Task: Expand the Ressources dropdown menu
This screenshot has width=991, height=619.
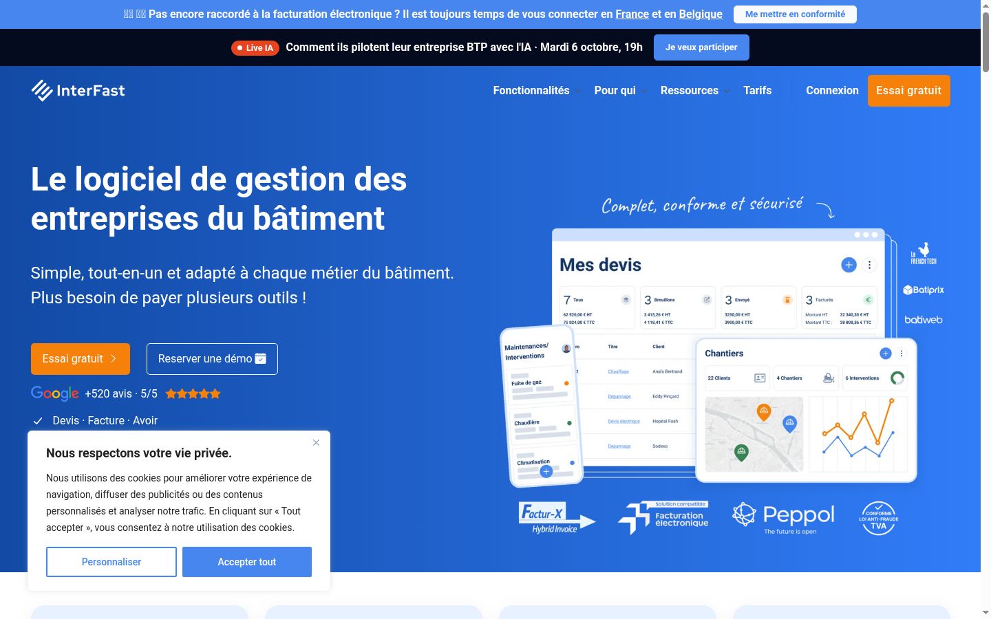Action: click(694, 91)
